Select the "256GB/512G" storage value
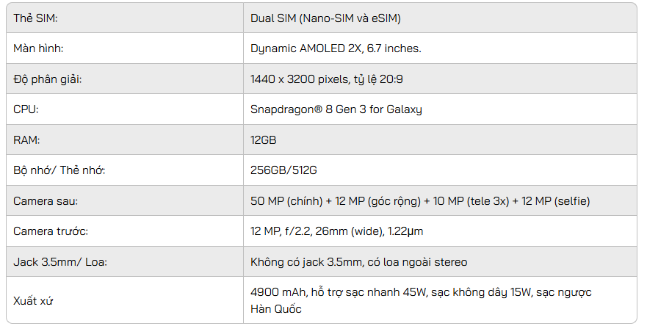 click(283, 170)
